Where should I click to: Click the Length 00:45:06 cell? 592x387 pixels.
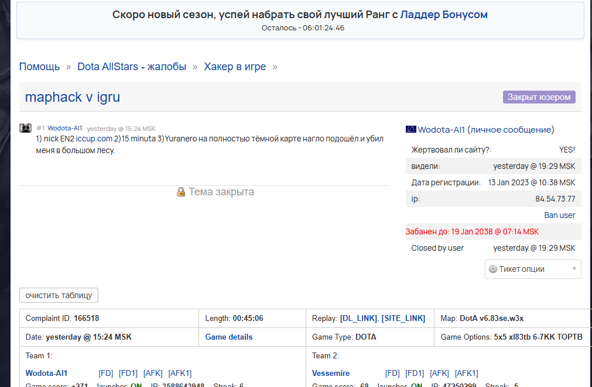[252, 319]
